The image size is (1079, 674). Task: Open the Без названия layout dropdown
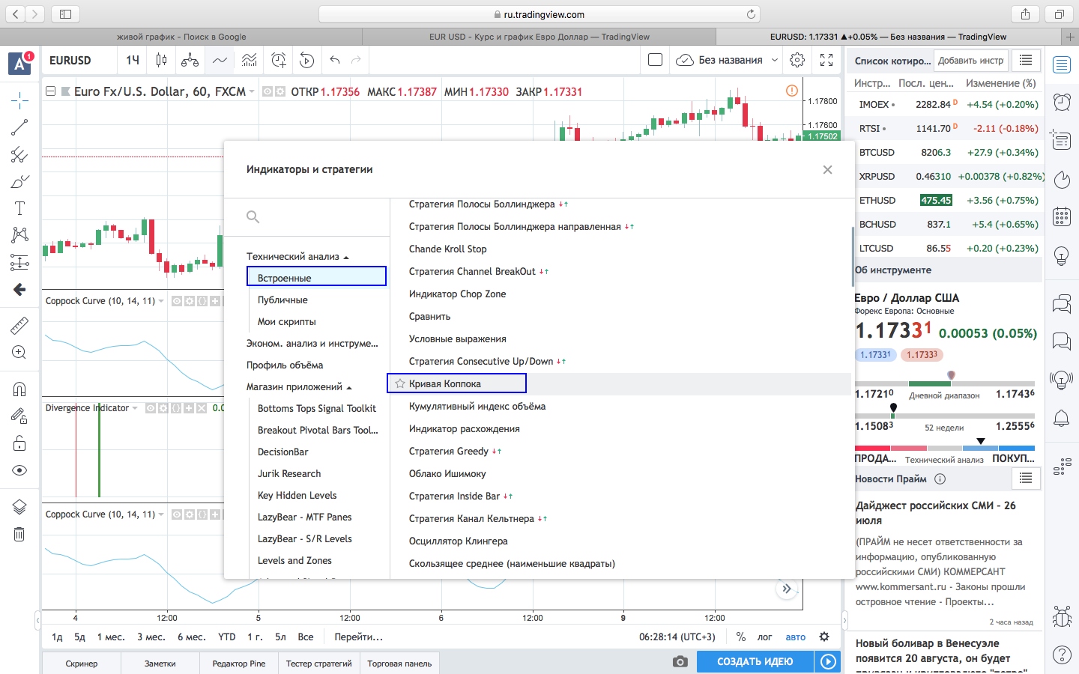click(x=728, y=60)
